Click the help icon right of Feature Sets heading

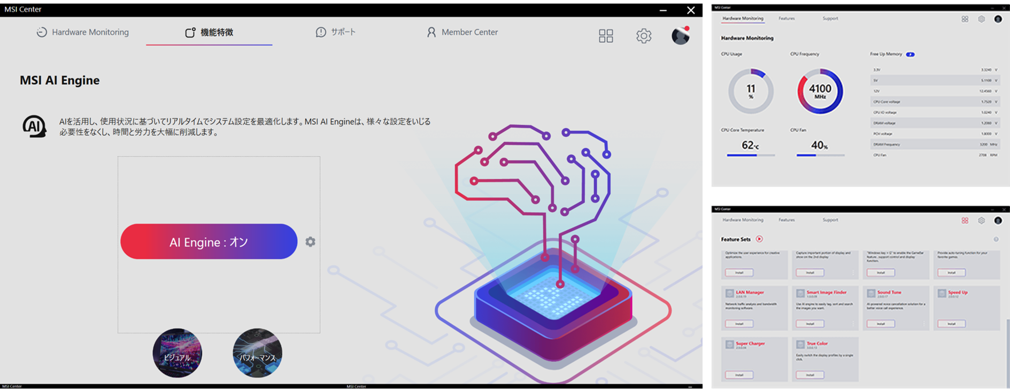point(996,239)
